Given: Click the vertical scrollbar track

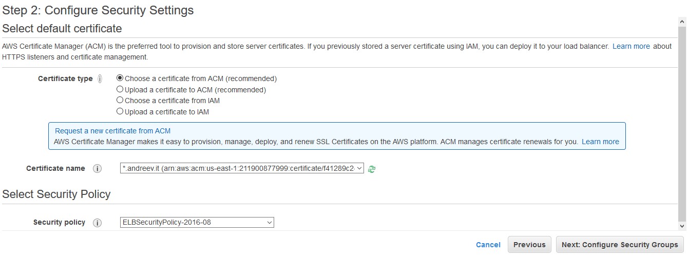Looking at the screenshot, I should tap(682, 123).
